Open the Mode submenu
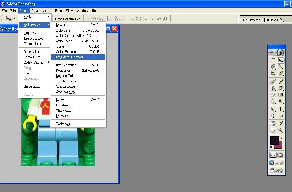The image size is (292, 192). pos(35,17)
